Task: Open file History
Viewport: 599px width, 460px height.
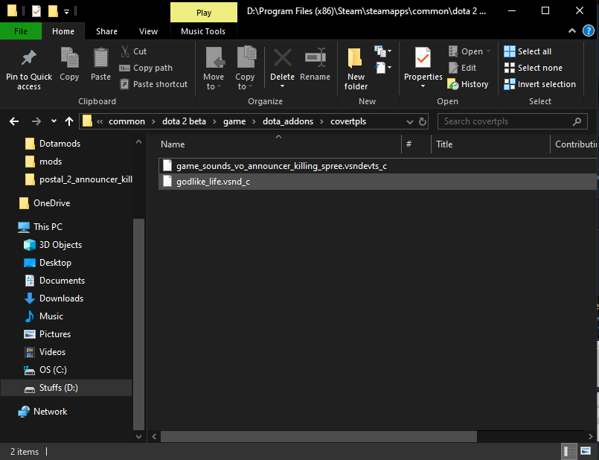Action: (468, 84)
